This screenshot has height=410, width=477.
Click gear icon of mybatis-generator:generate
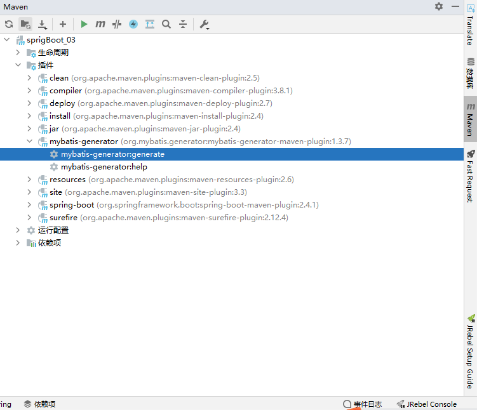[54, 154]
